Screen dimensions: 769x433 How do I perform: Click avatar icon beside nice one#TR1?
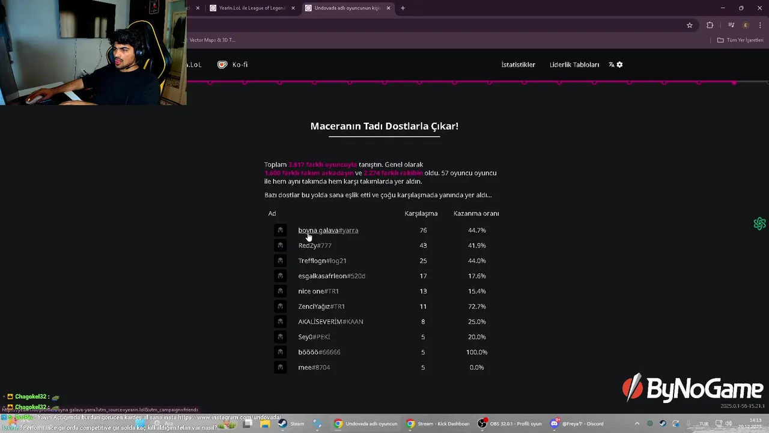(280, 291)
